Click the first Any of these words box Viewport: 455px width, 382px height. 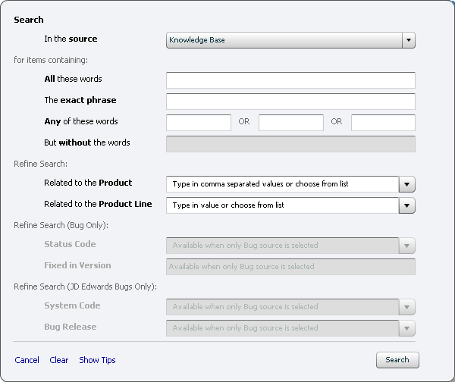click(199, 123)
